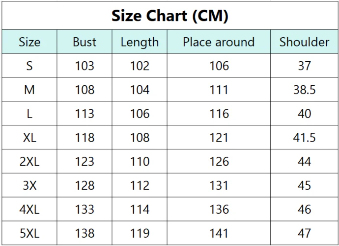
Task: Click length value 104 for size M
Action: 140,90
